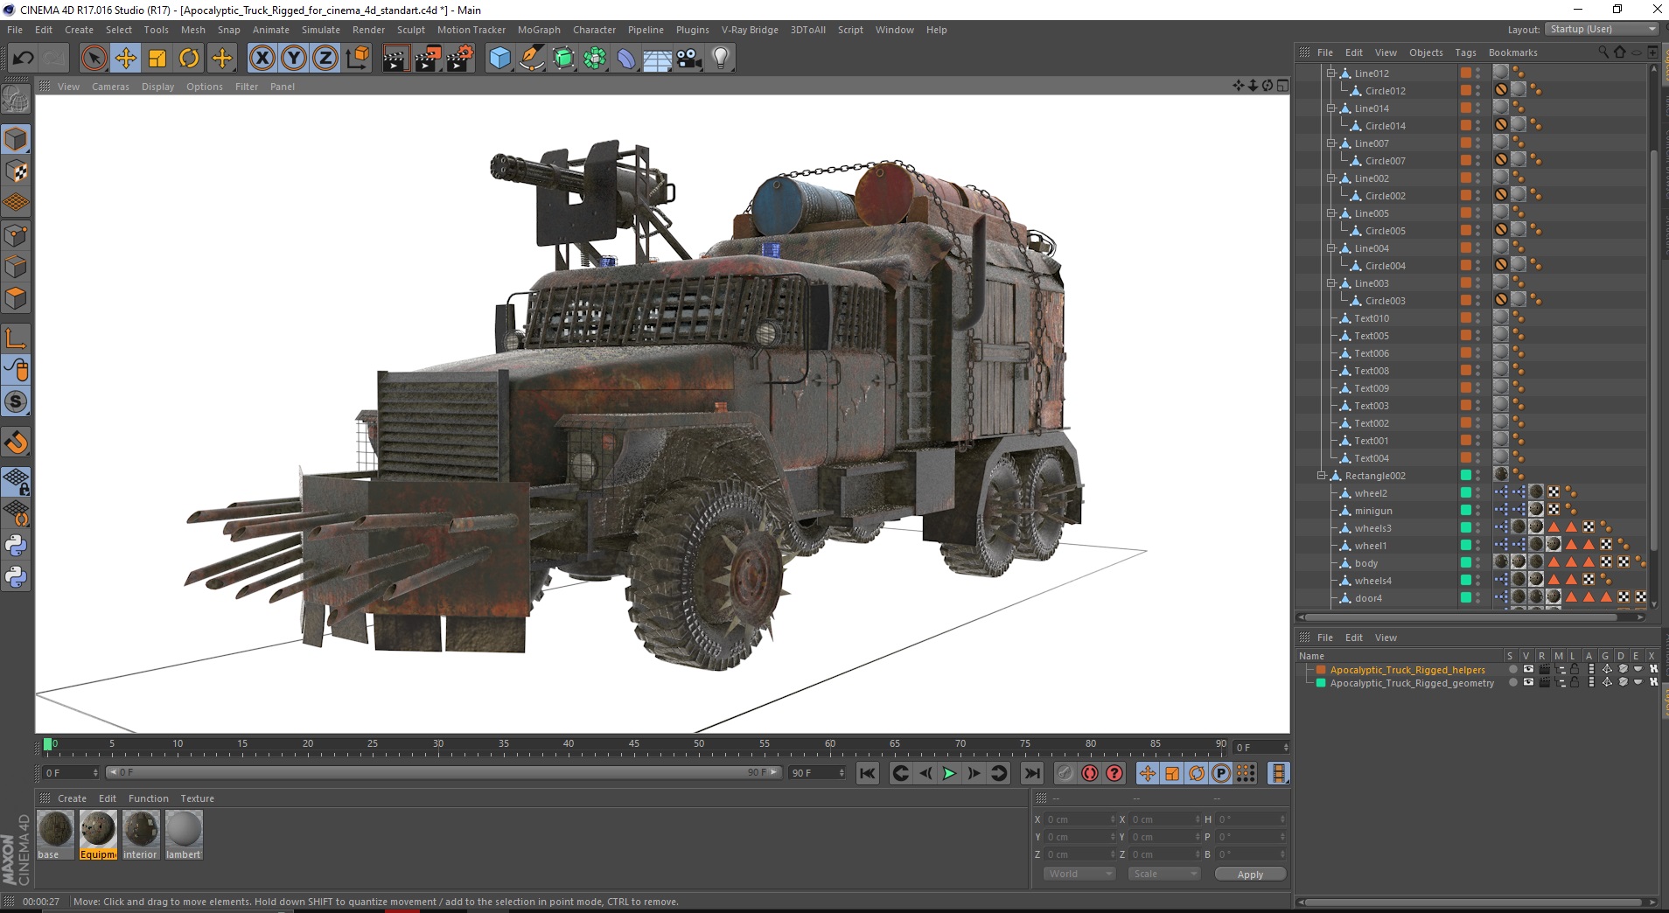
Task: Open material manager Texture menu
Action: pos(197,798)
